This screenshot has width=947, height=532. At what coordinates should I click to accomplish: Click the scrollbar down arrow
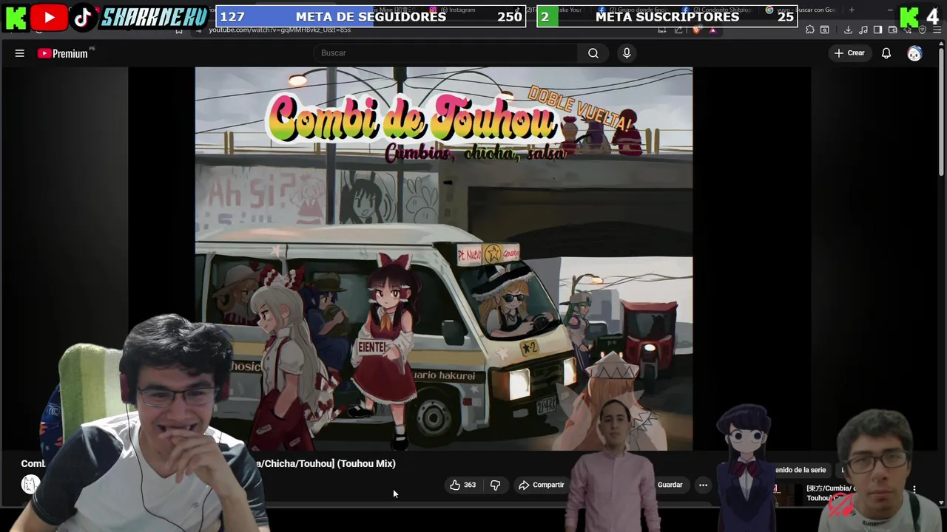pos(941,503)
